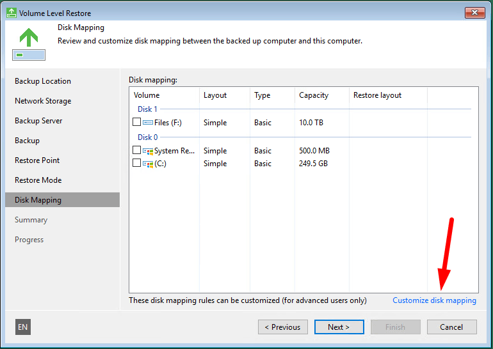Viewport: 493px width, 349px height.
Task: Click the Type column header
Action: 263,95
